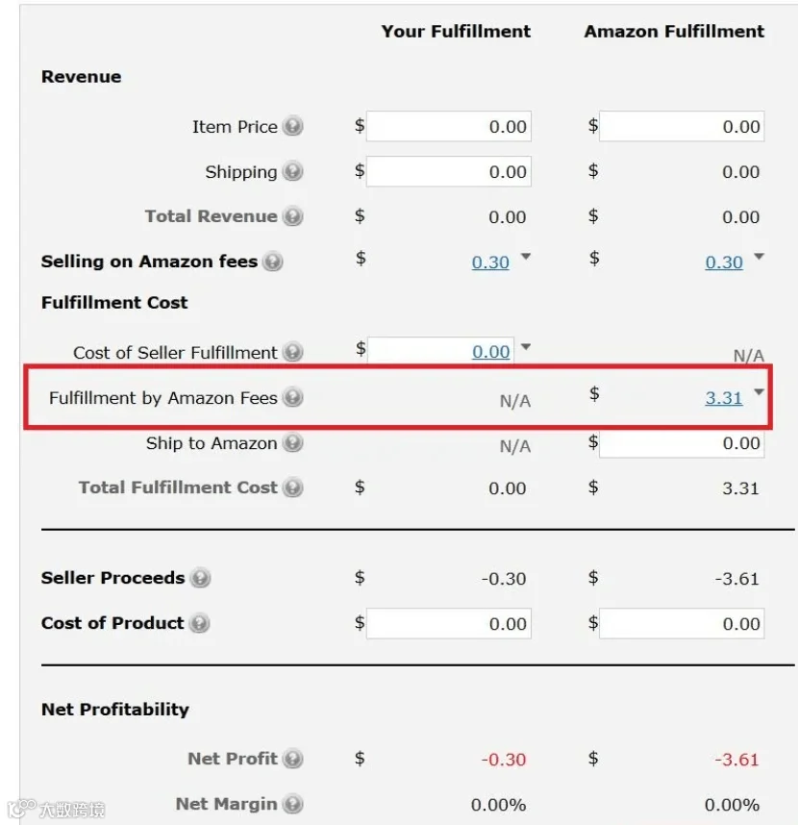The height and width of the screenshot is (825, 798).
Task: Click the Ship to Amazon help icon
Action: pos(292,442)
